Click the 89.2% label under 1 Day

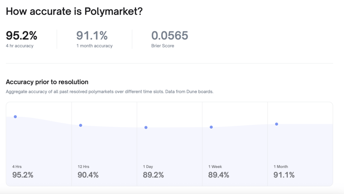[x=154, y=175]
